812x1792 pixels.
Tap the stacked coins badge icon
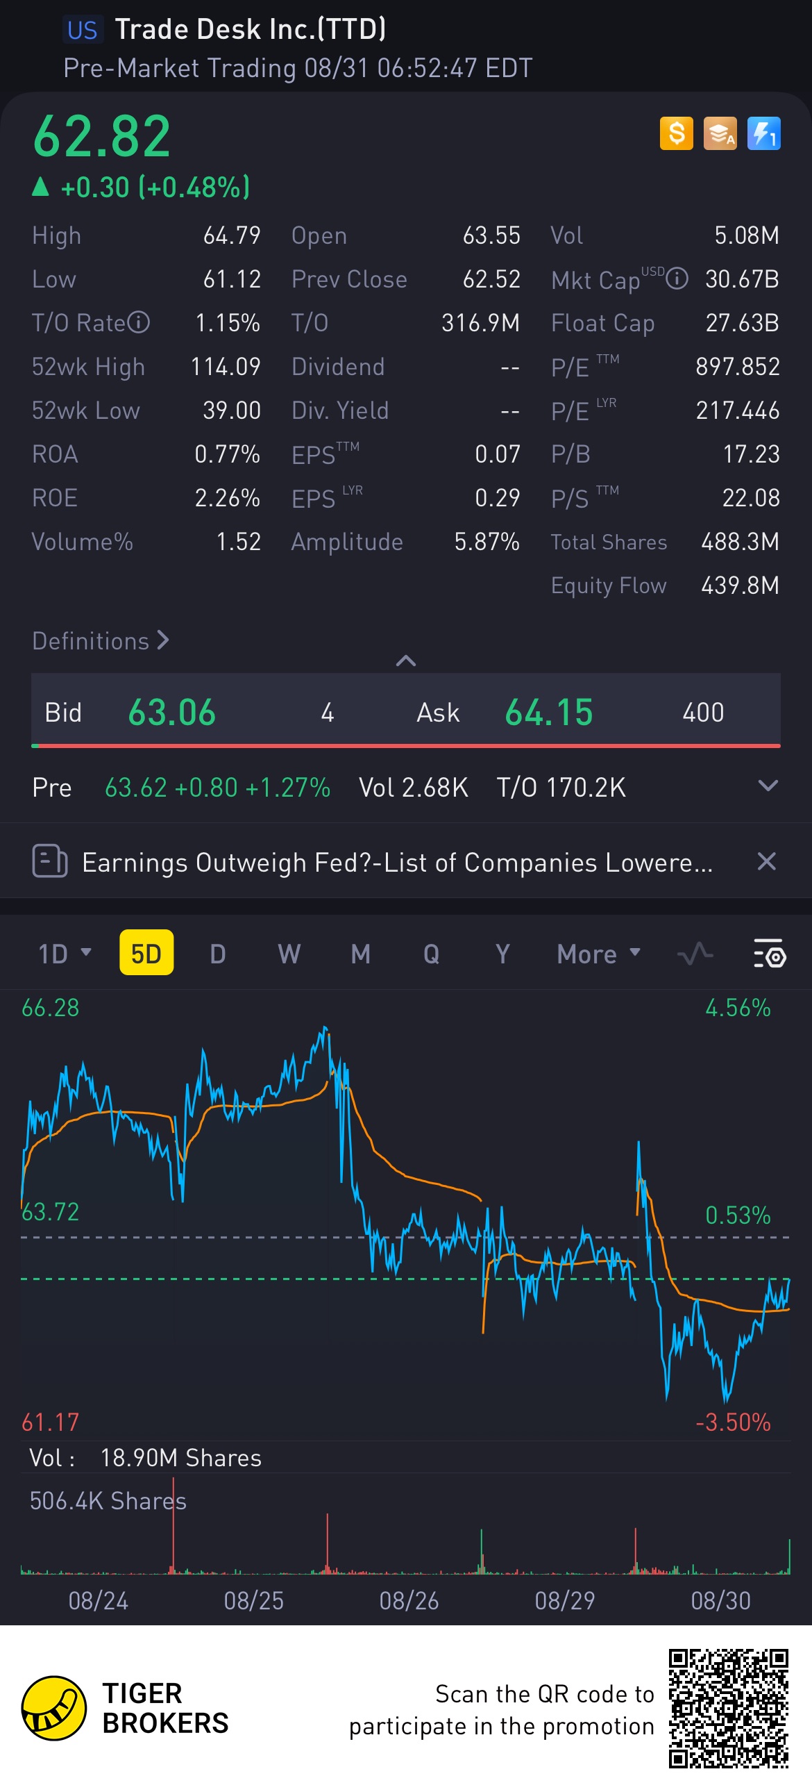pyautogui.click(x=720, y=133)
